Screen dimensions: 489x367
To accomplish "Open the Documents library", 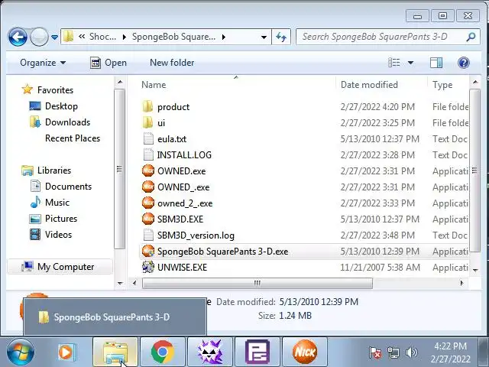I will (68, 187).
